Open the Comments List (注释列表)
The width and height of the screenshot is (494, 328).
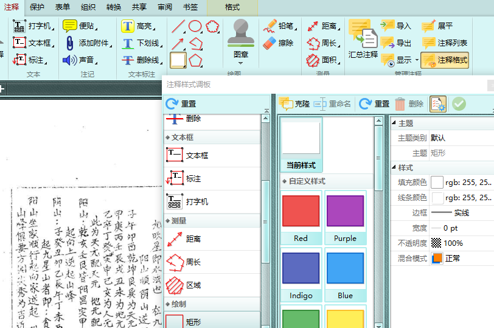click(x=445, y=43)
